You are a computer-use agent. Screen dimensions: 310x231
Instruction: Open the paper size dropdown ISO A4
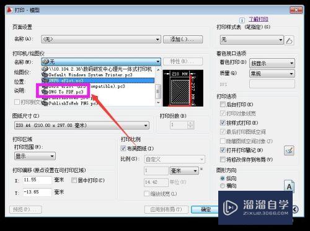pos(82,125)
